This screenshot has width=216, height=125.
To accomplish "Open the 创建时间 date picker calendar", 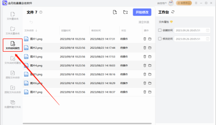I will click(x=207, y=30).
